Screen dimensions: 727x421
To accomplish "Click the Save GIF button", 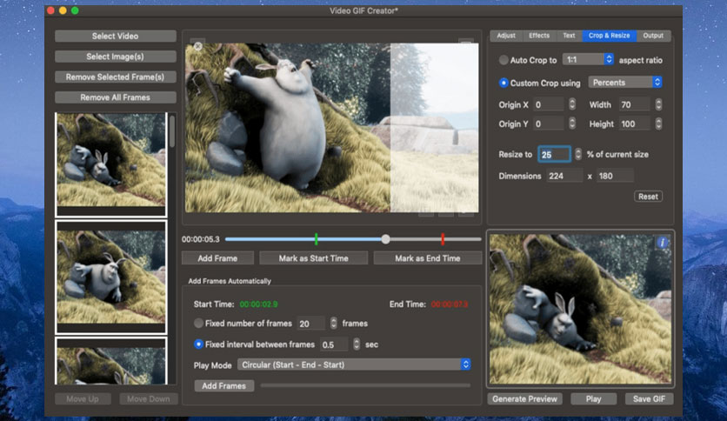I will 649,398.
